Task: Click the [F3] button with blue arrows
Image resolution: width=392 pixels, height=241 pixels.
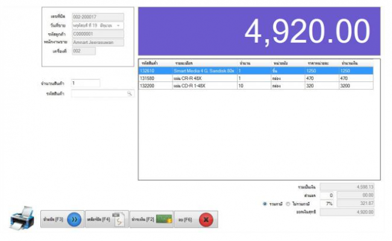Action: [63, 219]
